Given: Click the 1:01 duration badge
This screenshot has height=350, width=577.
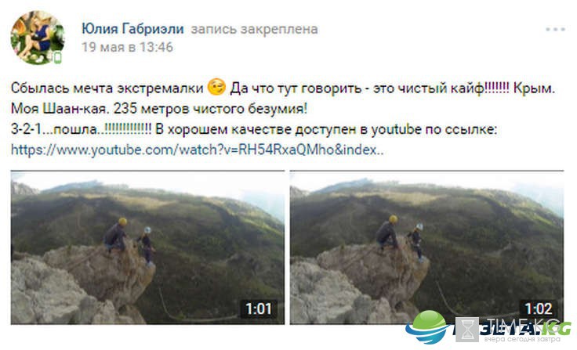Looking at the screenshot, I should click(259, 309).
